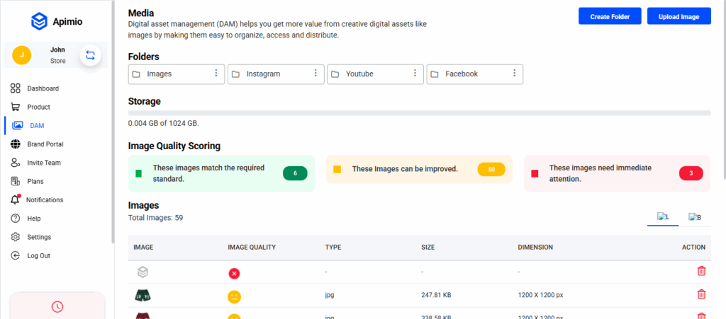Delete the first image row with trash icon
This screenshot has height=319, width=726.
[701, 271]
